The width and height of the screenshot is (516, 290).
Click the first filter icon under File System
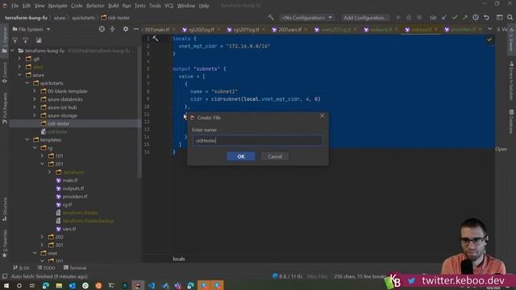coord(15,40)
